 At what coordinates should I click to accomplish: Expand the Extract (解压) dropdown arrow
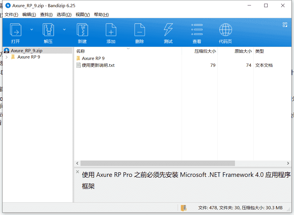(x=64, y=30)
